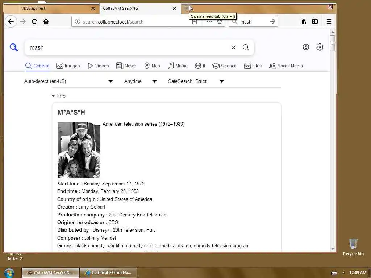Click the on-screen keyboard tray icon
The height and width of the screenshot is (278, 371).
coord(334,273)
